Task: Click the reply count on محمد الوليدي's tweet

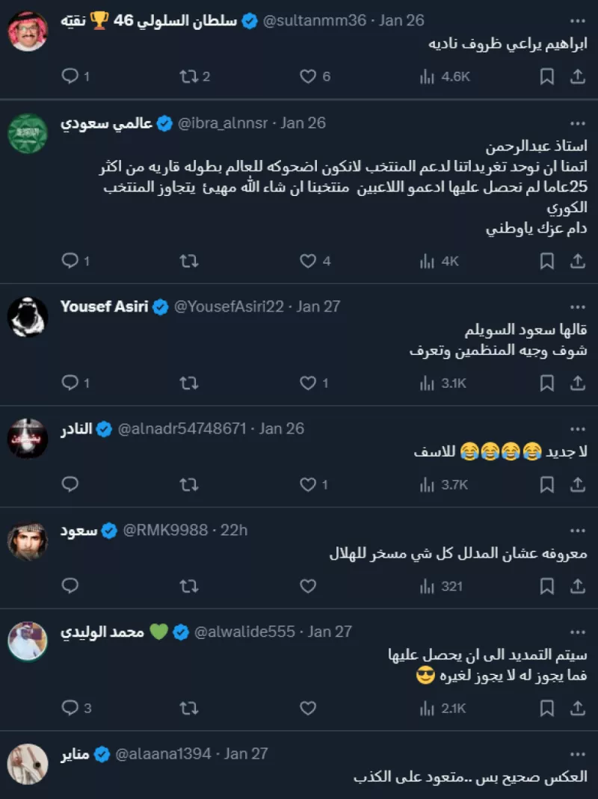Action: click(73, 706)
